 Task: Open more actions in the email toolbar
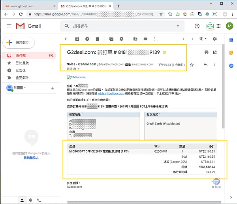pyautogui.click(x=154, y=39)
